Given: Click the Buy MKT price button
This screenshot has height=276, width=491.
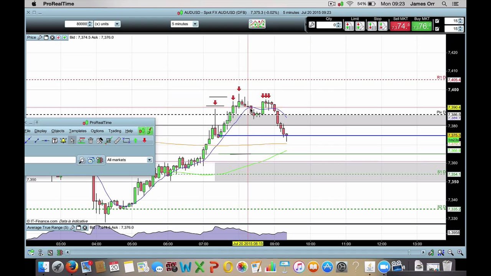Looking at the screenshot, I should click(x=422, y=26).
